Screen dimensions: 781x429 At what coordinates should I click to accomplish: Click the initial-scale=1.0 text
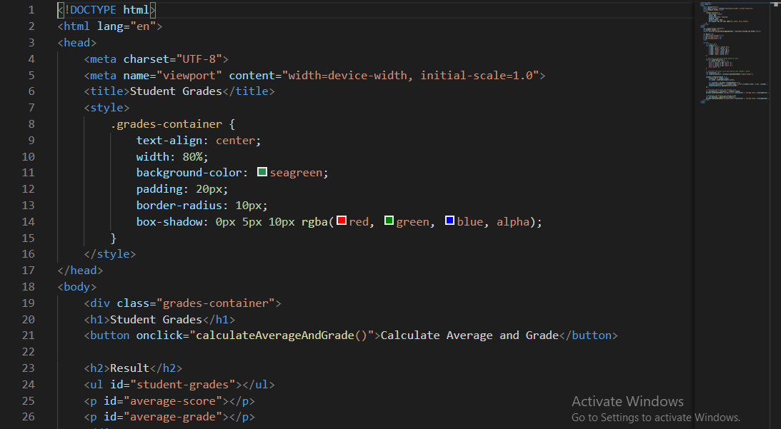[477, 76]
